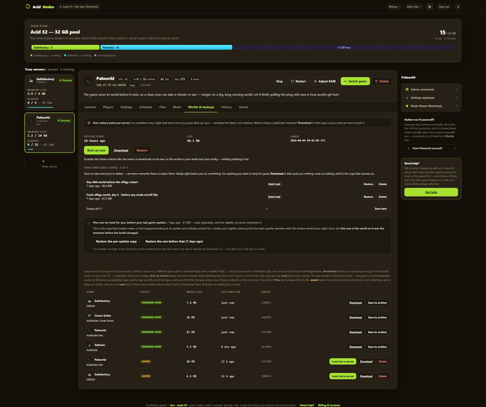This screenshot has width=486, height=407.
Task: Restore the Fresh effigy world copy
Action: 368,197
